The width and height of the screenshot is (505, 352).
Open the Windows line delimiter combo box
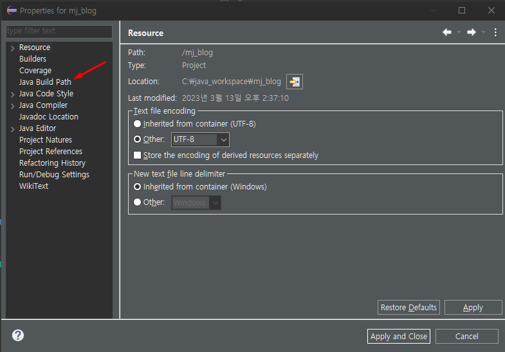(x=196, y=202)
